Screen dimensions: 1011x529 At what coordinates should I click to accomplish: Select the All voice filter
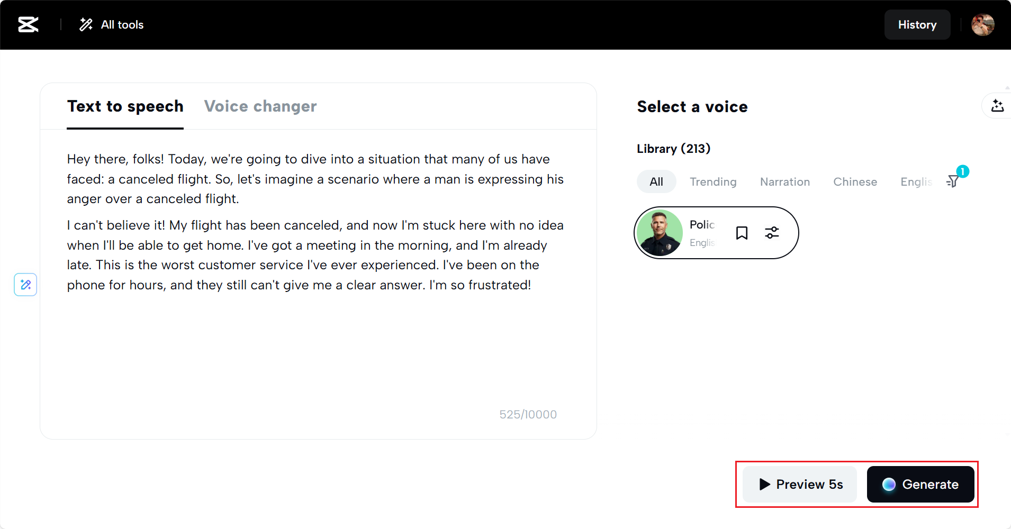tap(656, 181)
